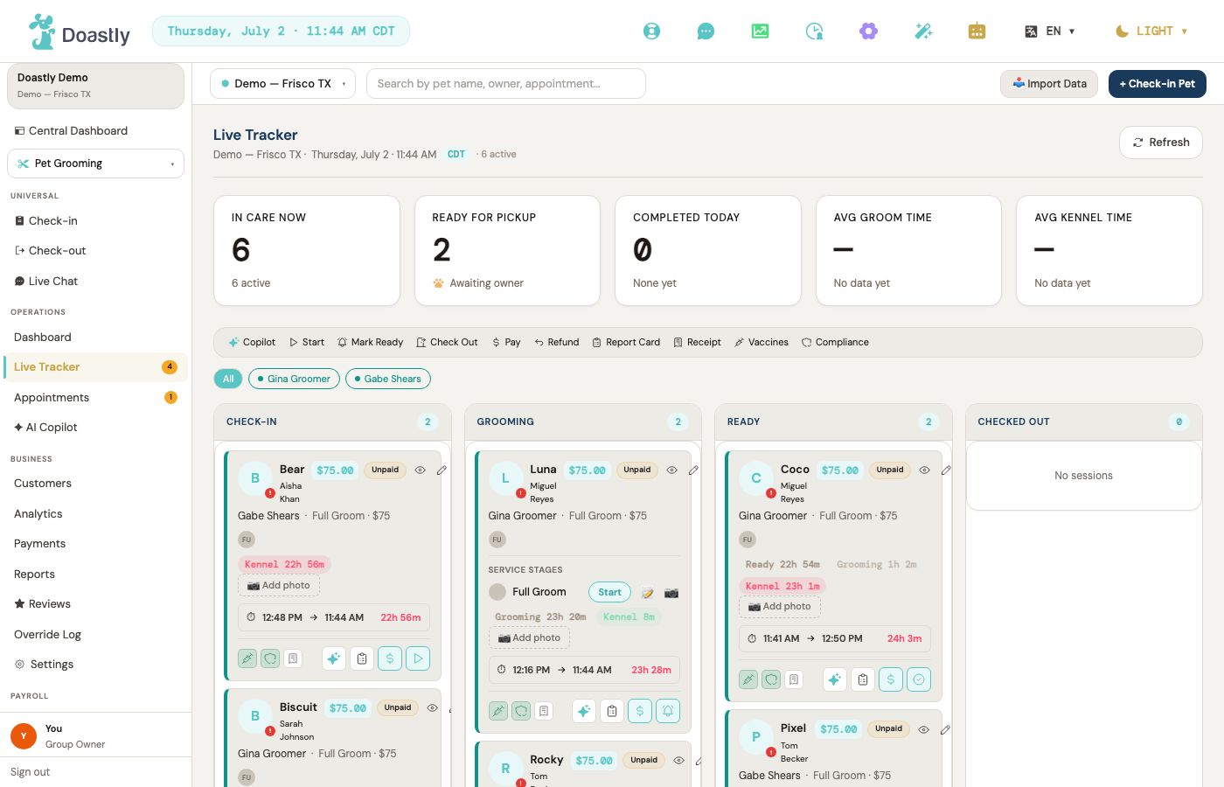
Task: Edit Coco's session with the pencil icon
Action: point(946,470)
